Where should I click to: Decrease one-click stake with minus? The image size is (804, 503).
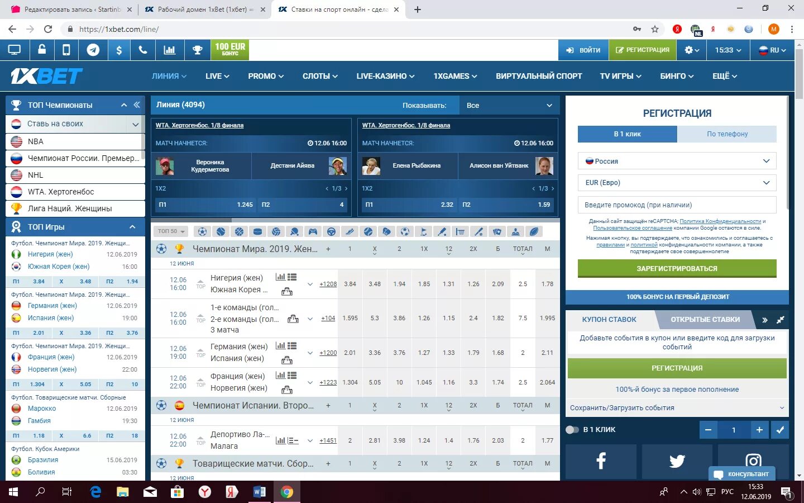tap(708, 430)
